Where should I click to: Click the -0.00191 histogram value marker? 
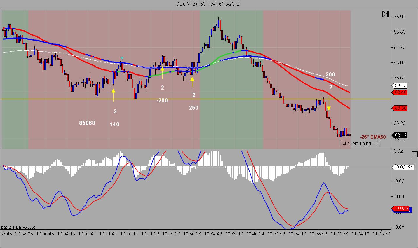pos(403,167)
